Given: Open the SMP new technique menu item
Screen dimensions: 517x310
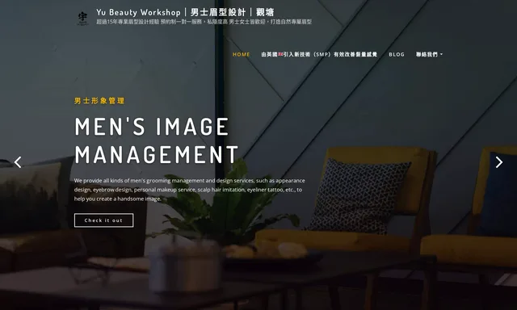Looking at the screenshot, I should 319,54.
